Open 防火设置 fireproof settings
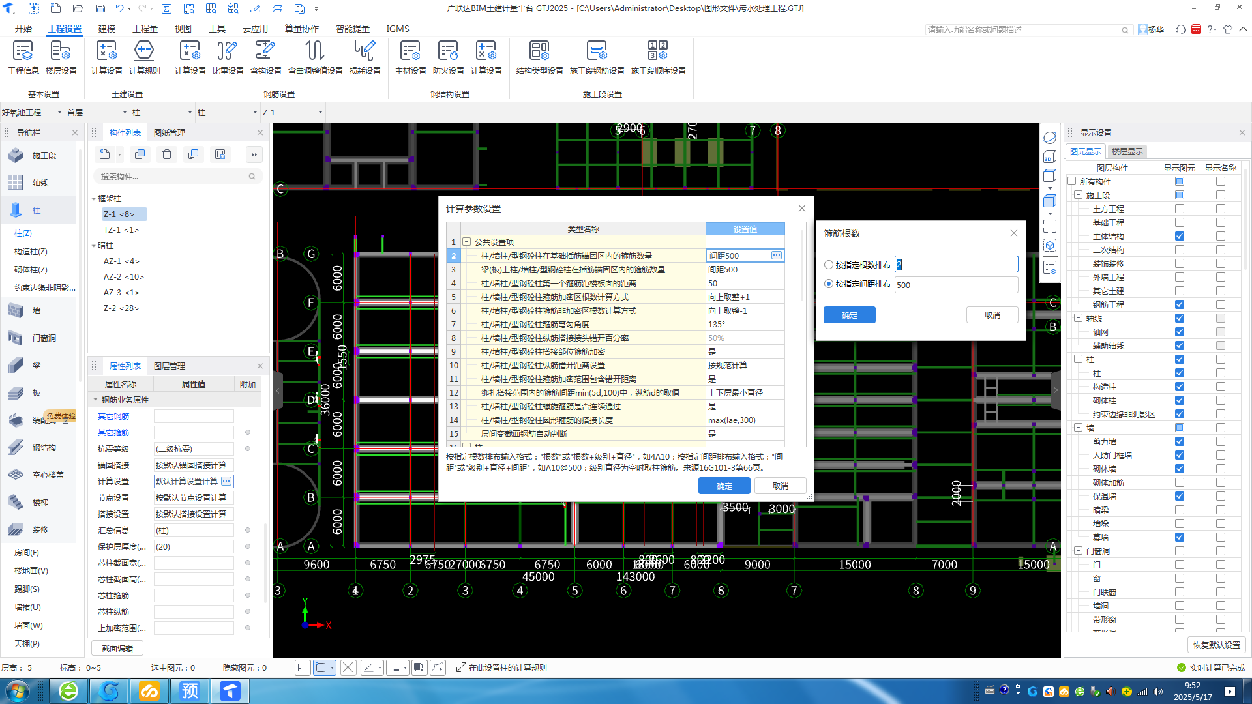 [x=448, y=57]
